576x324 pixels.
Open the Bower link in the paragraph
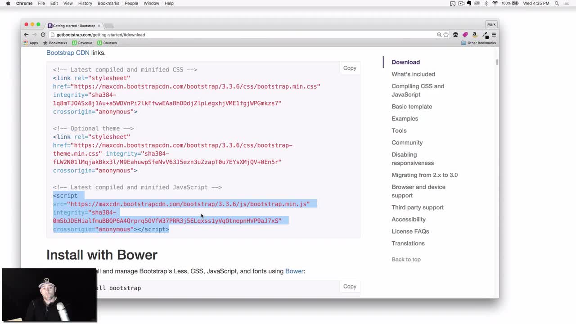tap(294, 271)
